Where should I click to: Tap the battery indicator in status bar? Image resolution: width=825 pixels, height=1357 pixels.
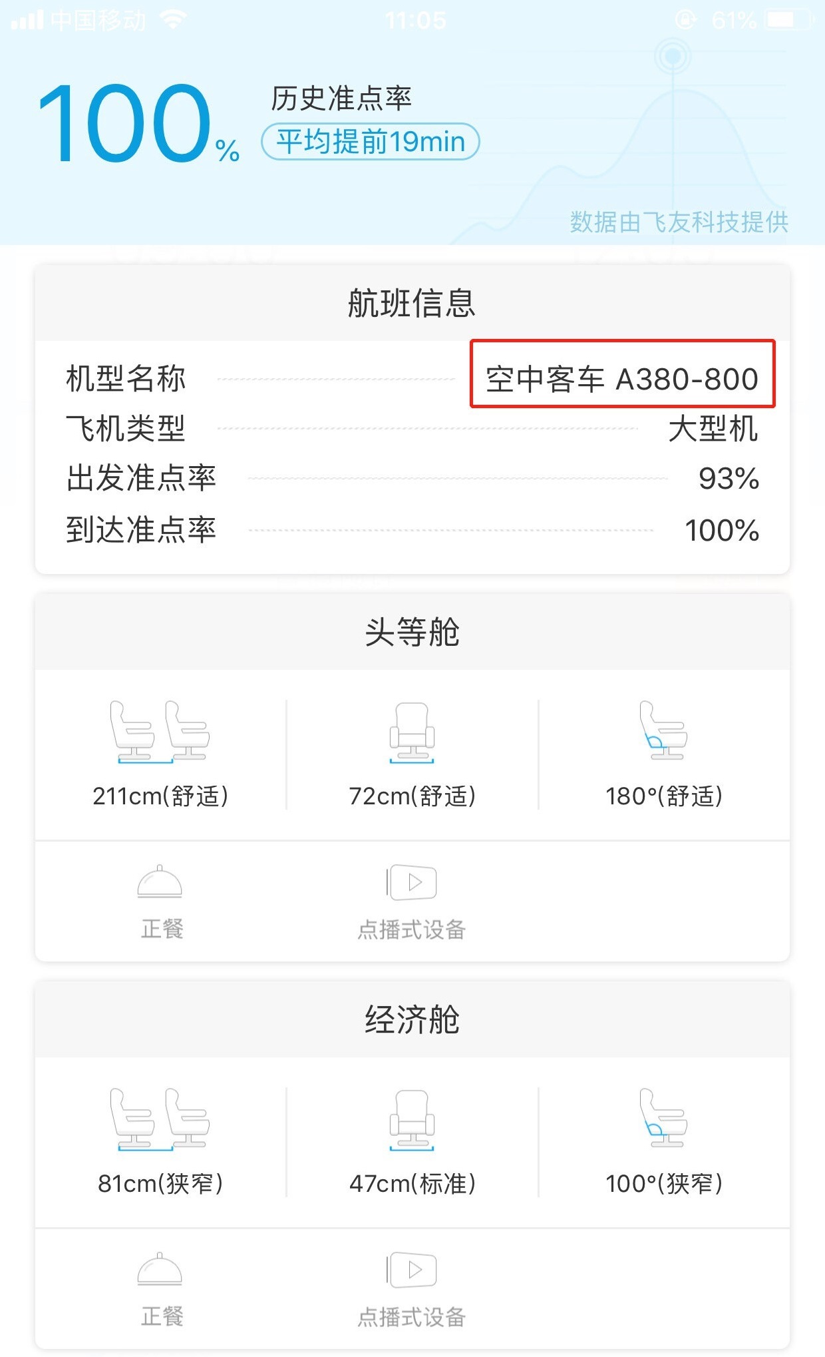coord(787,20)
